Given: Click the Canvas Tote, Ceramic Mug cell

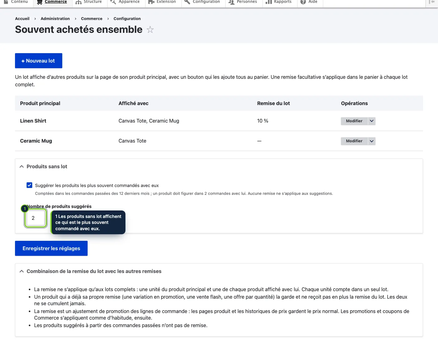Looking at the screenshot, I should pyautogui.click(x=149, y=121).
